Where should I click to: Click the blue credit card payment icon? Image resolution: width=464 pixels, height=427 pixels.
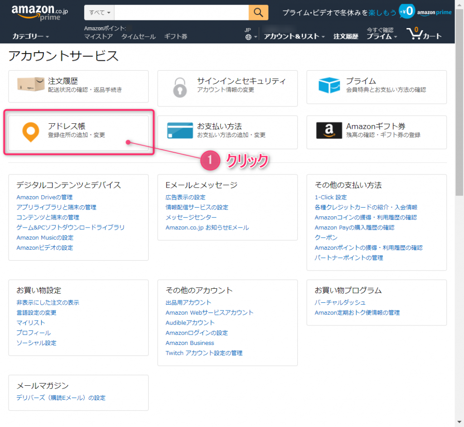coord(179,131)
